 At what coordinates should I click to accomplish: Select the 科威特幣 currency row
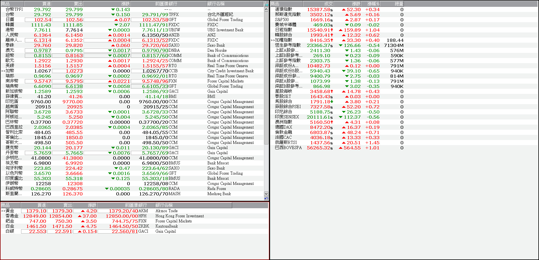[x=132, y=189]
